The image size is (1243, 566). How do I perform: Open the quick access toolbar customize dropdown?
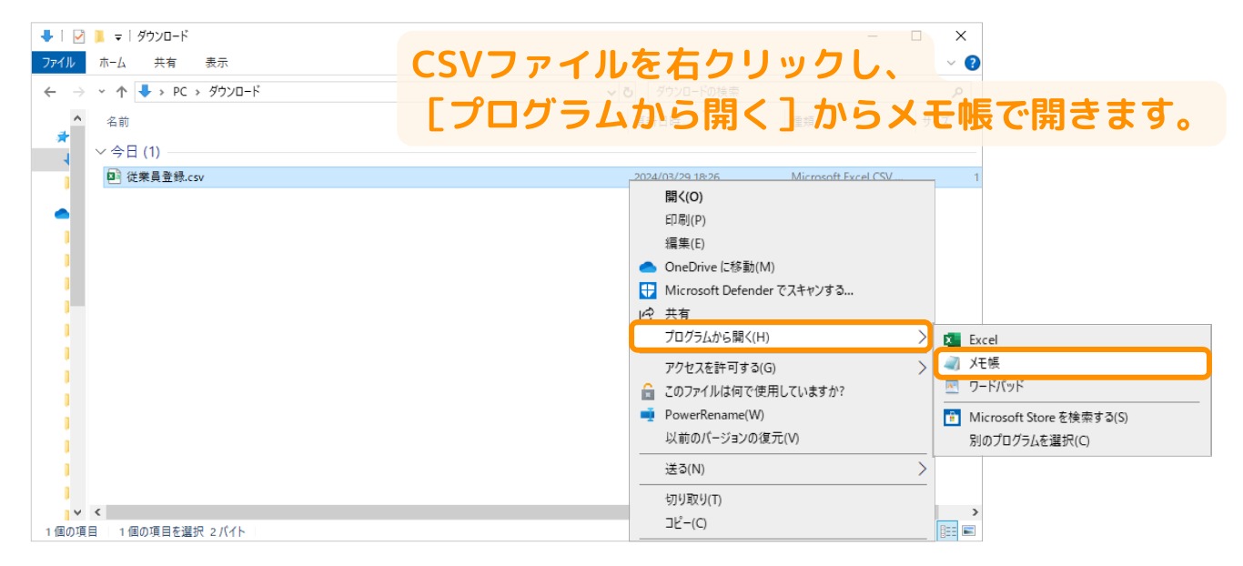click(117, 36)
